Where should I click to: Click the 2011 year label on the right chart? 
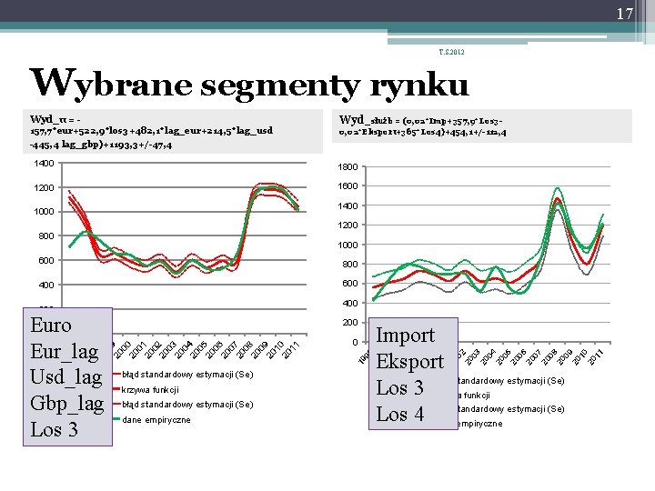(596, 357)
